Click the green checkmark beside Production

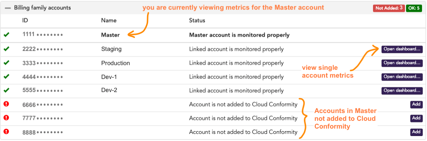tap(6, 63)
